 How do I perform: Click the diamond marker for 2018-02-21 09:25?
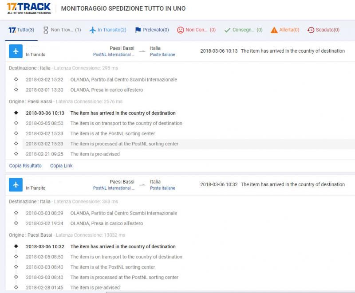[x=16, y=153]
